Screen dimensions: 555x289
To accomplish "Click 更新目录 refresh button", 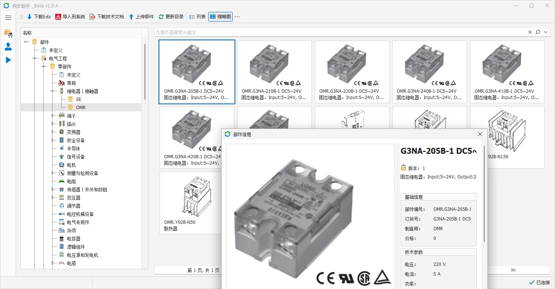I will [x=171, y=17].
